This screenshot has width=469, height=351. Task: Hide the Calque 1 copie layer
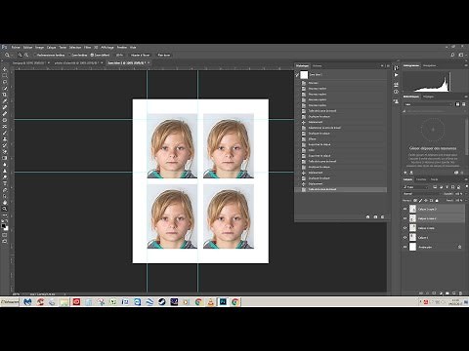(x=405, y=228)
